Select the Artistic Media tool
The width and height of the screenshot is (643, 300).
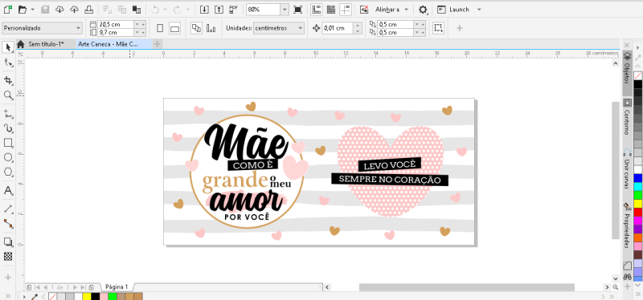(x=8, y=128)
